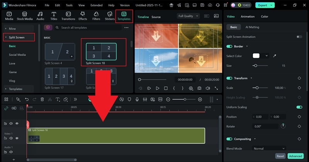The width and height of the screenshot is (309, 162).
Task: Open preview render settings gear icon
Action: tap(191, 88)
